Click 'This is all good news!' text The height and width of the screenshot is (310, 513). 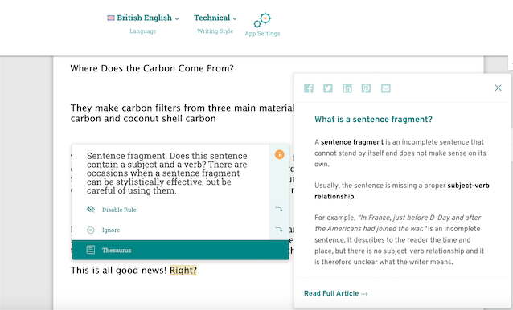point(118,271)
